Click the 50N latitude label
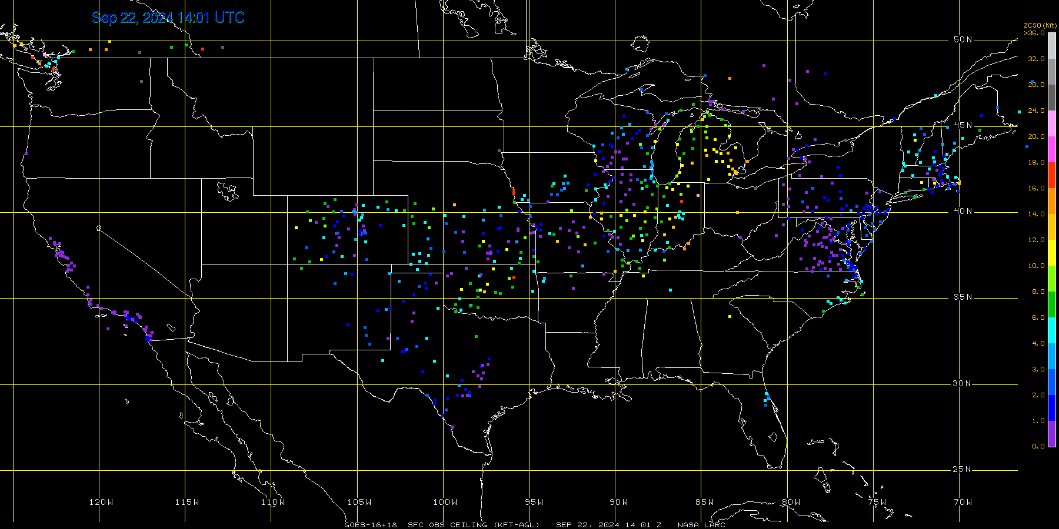 (x=963, y=39)
